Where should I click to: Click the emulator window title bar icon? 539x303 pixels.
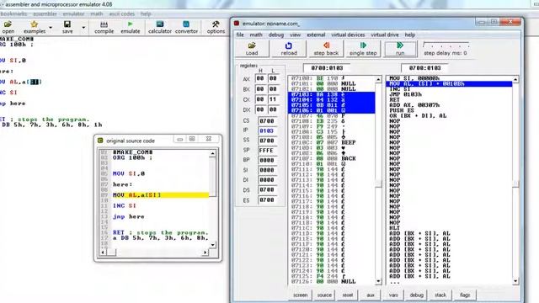237,24
